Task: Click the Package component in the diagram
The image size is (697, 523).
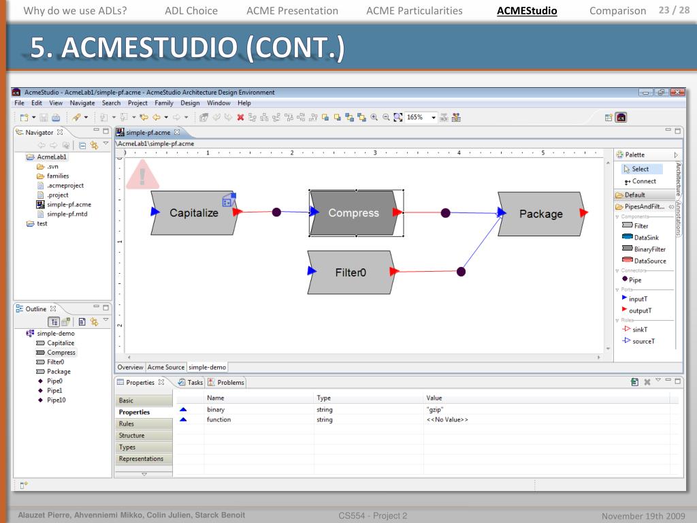Action: click(x=540, y=214)
